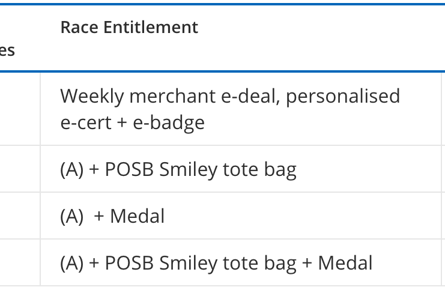
Task: Select the word 'Weekly' in first row
Action: click(92, 97)
